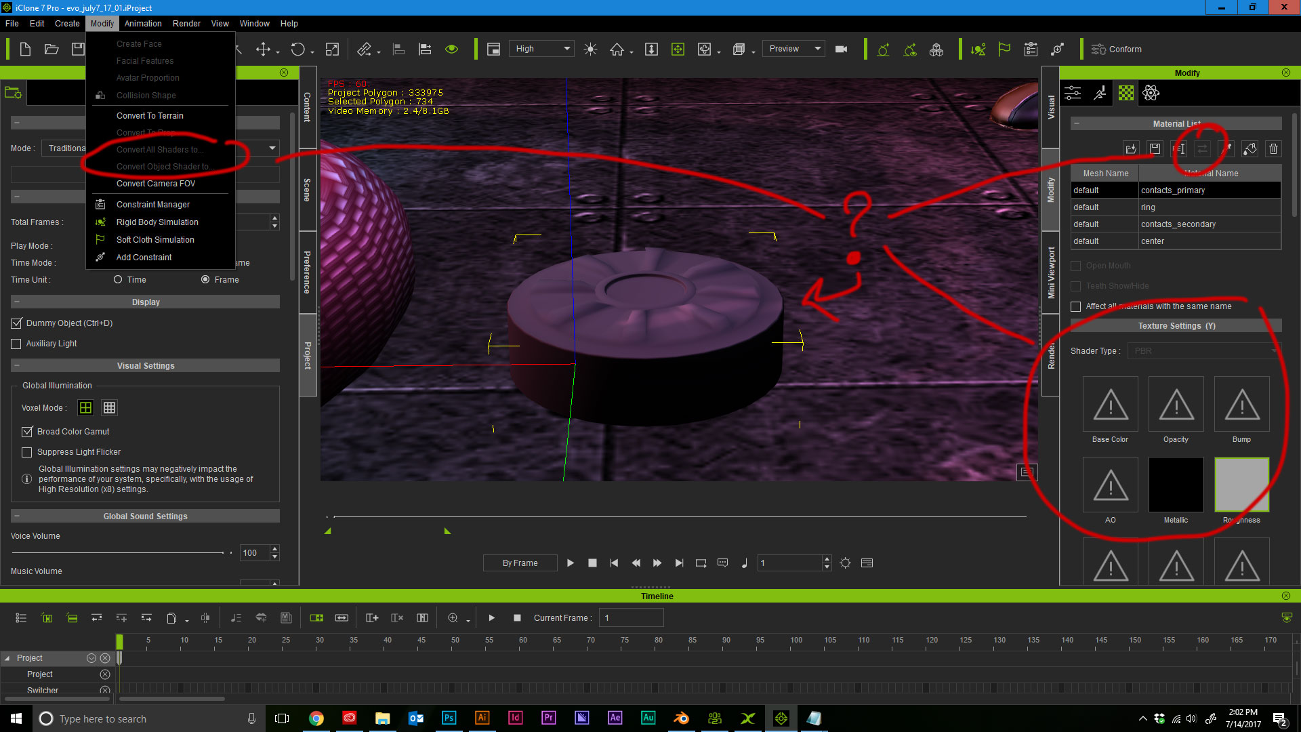Open the Material tab checkerboard icon

click(1126, 93)
